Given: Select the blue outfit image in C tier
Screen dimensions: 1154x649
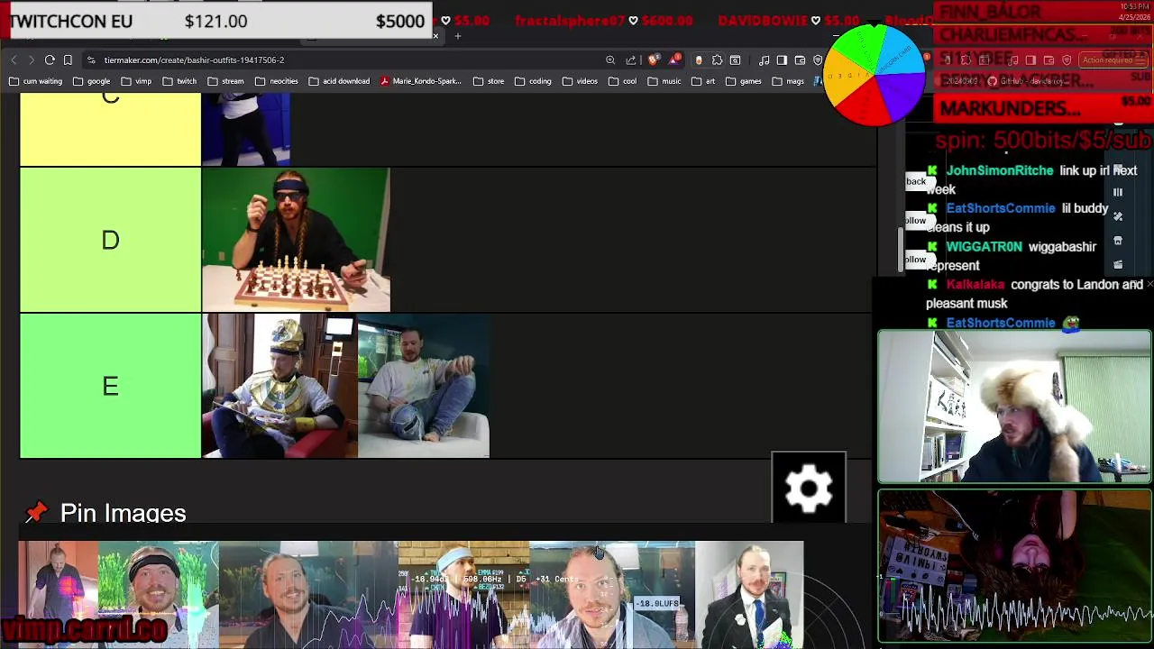Looking at the screenshot, I should (246, 130).
